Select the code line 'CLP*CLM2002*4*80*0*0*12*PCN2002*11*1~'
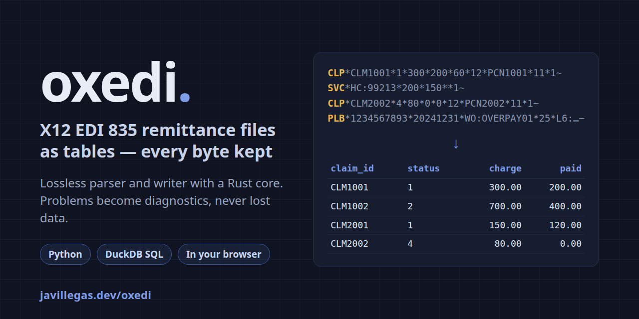This screenshot has height=319, width=639. [x=433, y=104]
